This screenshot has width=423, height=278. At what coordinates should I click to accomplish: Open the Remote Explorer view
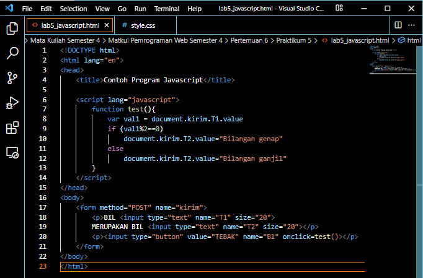(12, 153)
